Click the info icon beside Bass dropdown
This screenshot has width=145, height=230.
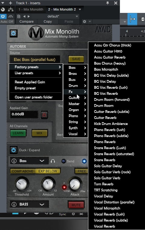point(14,161)
